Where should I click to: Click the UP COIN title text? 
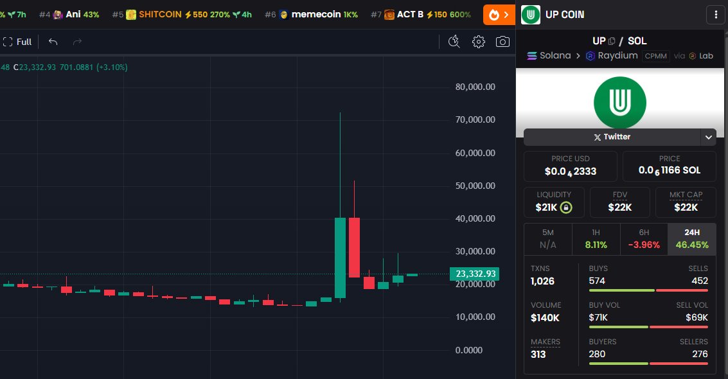click(x=565, y=15)
